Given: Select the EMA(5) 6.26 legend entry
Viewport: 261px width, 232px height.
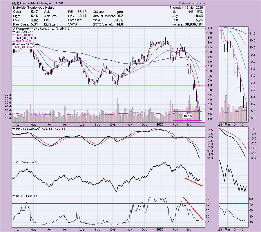Looking at the screenshot, I should coord(22,41).
